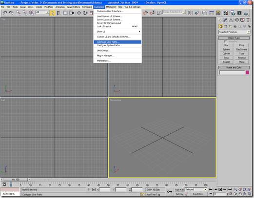This screenshot has height=198, width=254.
Task: Open the key mode Selected dropdown
Action: point(196,189)
